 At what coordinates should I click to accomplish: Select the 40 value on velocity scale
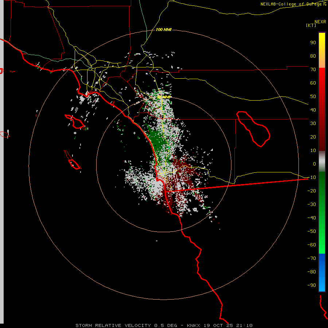(313, 110)
